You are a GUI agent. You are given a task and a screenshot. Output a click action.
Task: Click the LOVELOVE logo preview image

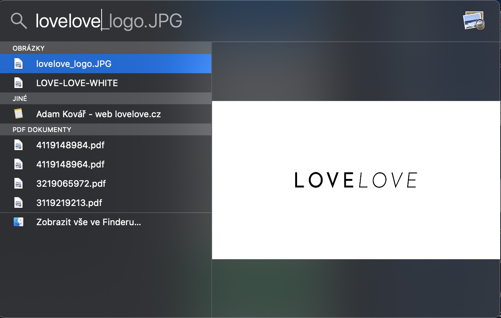(356, 180)
